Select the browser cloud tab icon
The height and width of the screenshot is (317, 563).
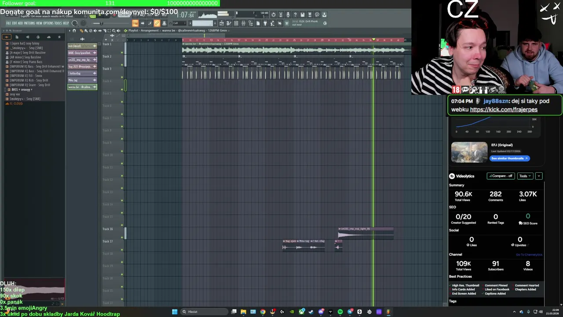tap(49, 37)
